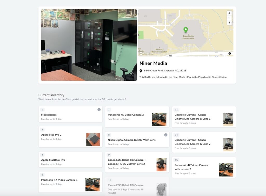
Task: Open the map attribution info icon
Action: coord(230,53)
